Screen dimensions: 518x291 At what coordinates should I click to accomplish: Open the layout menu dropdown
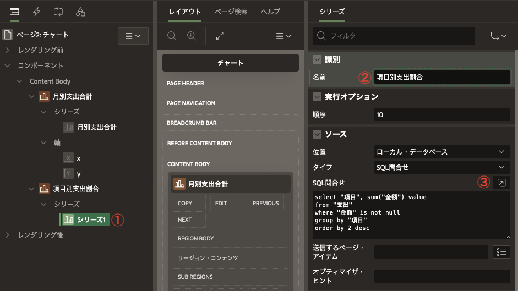pyautogui.click(x=283, y=36)
